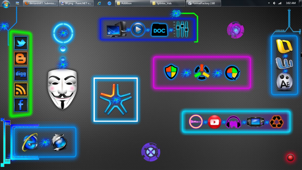This screenshot has width=302, height=170.
Task: Click the 3:02 AM clock
Action: pos(291,3)
